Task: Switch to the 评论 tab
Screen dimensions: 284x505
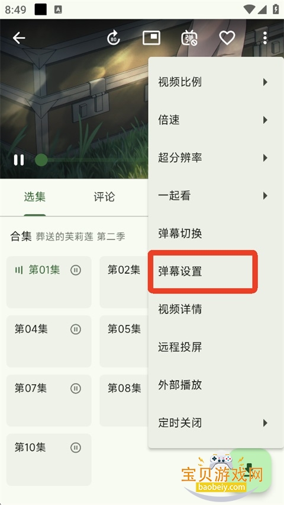Action: click(104, 197)
